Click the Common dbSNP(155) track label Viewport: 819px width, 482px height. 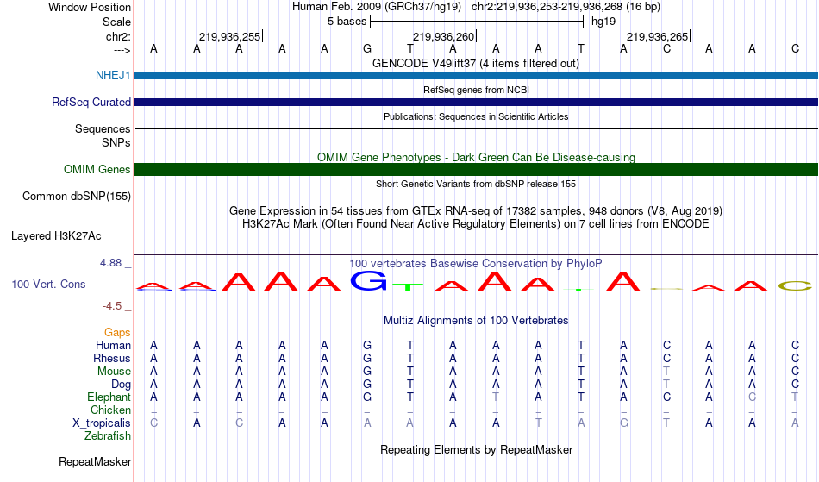coord(77,197)
